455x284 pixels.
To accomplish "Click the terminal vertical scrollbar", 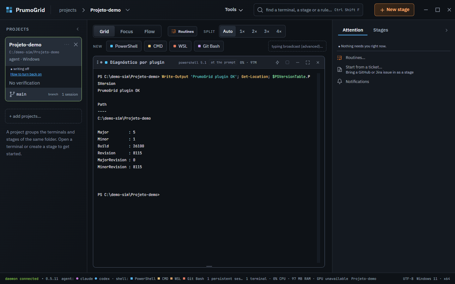I will [x=318, y=168].
